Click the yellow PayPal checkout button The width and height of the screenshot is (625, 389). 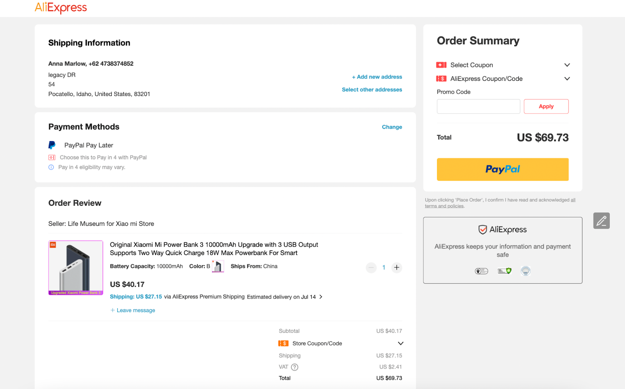(502, 169)
